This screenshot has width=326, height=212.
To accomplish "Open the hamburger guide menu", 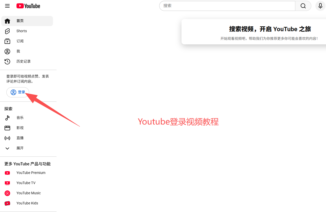I will tap(7, 6).
